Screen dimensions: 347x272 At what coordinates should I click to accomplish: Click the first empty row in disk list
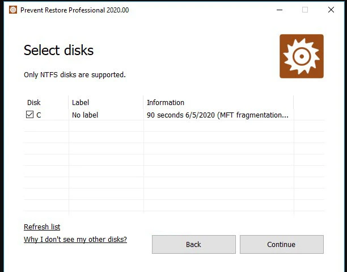tap(174, 126)
